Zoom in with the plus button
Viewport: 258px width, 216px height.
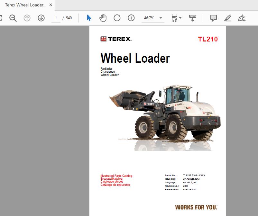pyautogui.click(x=131, y=18)
